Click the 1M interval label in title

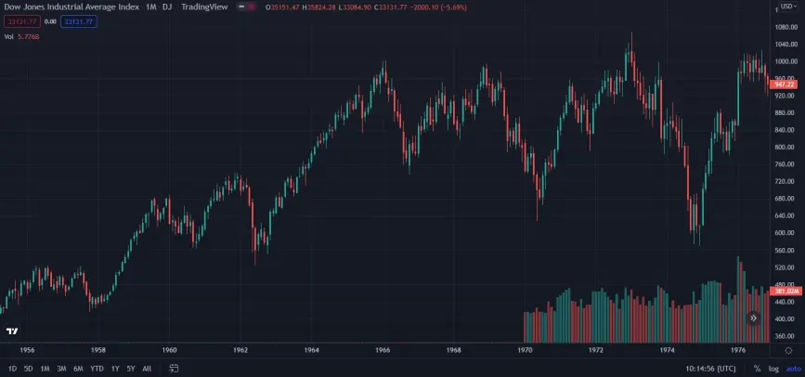pos(151,7)
